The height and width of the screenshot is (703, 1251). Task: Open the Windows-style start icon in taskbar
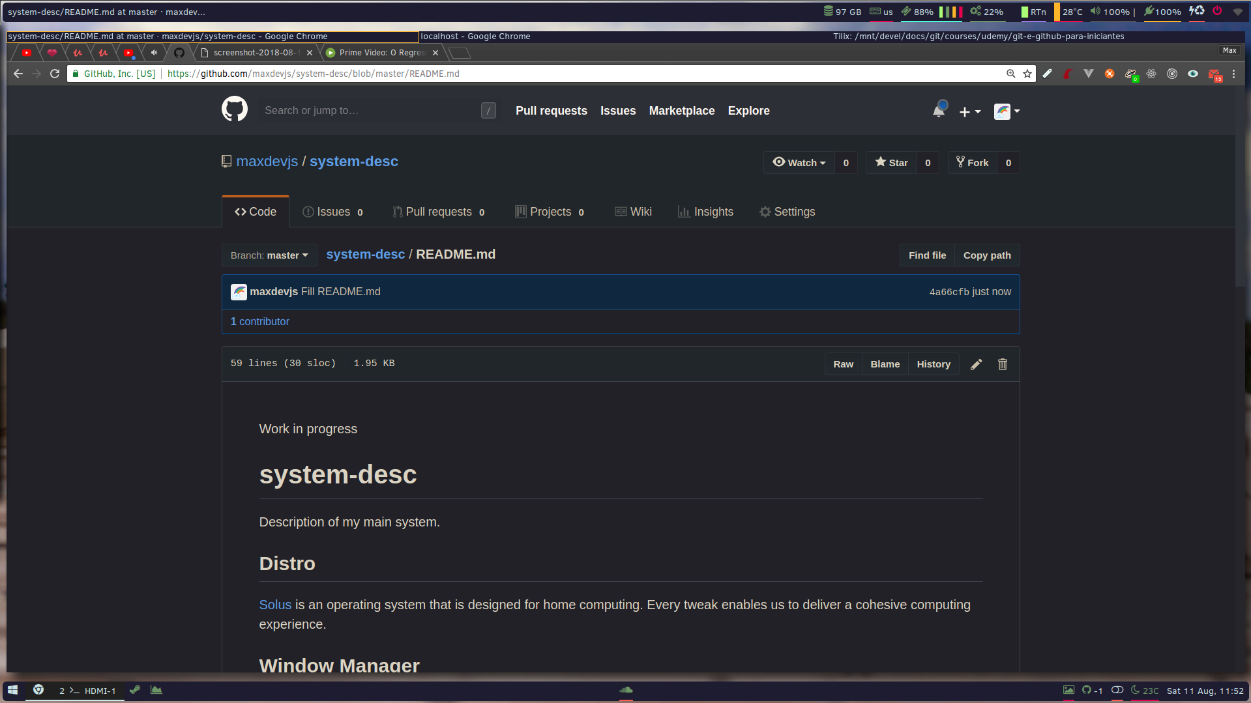(x=13, y=690)
